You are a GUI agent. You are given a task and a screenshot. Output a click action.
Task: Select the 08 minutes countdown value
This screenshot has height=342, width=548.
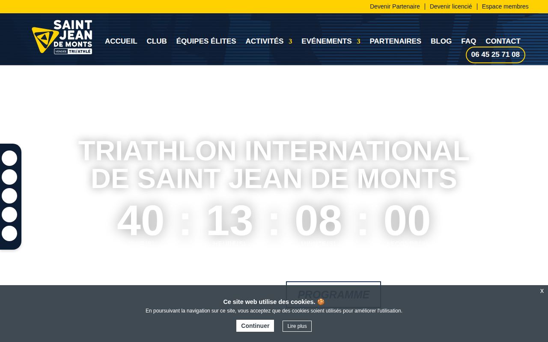[x=318, y=221]
